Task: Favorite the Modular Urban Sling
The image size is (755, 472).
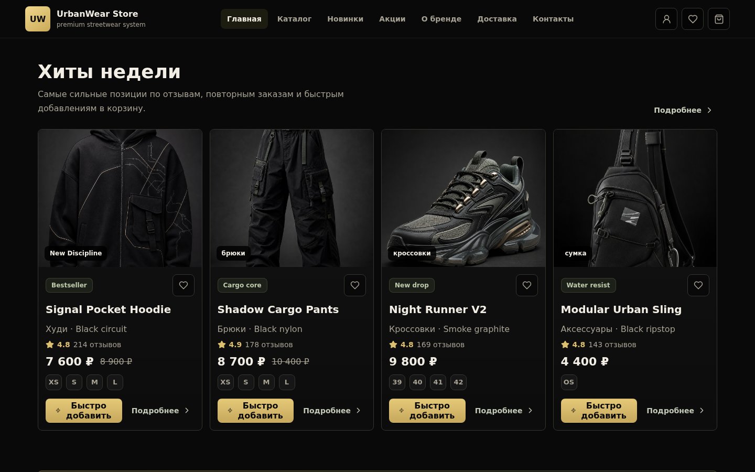Action: pos(698,285)
